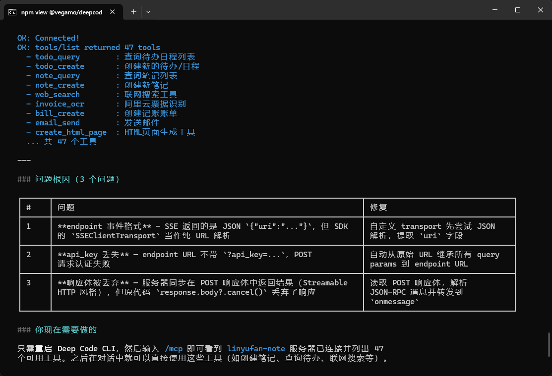Click the invoice_ocr tool entry
Screen dimensions: 552x376
click(x=60, y=104)
